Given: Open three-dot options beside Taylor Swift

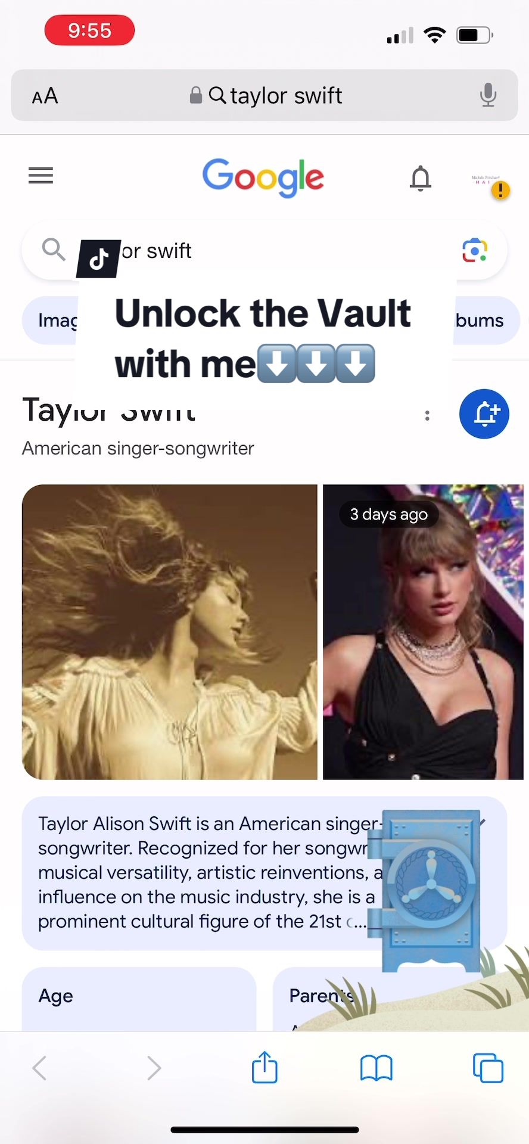Looking at the screenshot, I should pos(427,415).
